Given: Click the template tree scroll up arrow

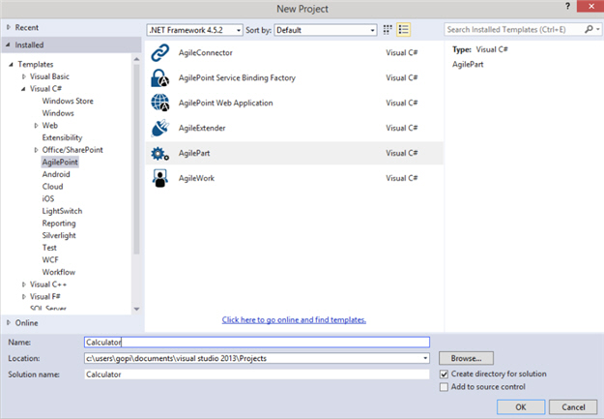Looking at the screenshot, I should point(136,59).
